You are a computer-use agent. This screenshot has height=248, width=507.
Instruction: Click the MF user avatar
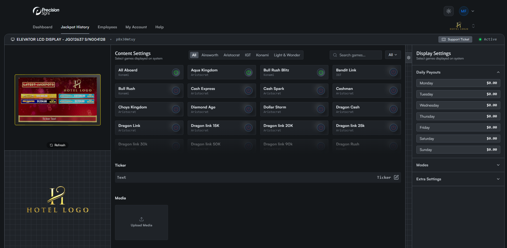click(x=463, y=11)
